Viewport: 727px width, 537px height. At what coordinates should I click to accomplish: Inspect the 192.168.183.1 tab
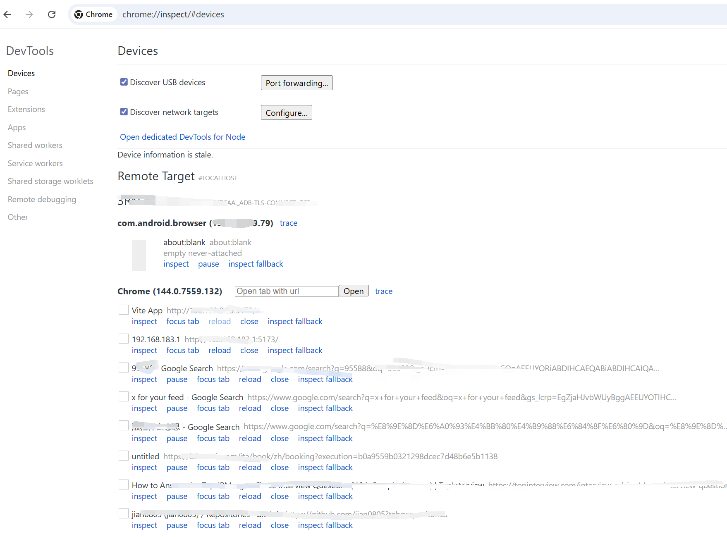[x=144, y=350]
